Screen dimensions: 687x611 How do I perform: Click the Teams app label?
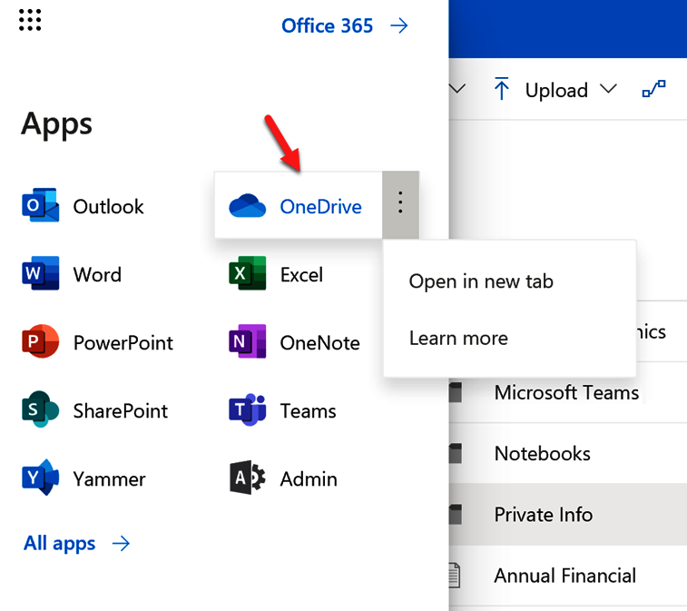tap(308, 411)
